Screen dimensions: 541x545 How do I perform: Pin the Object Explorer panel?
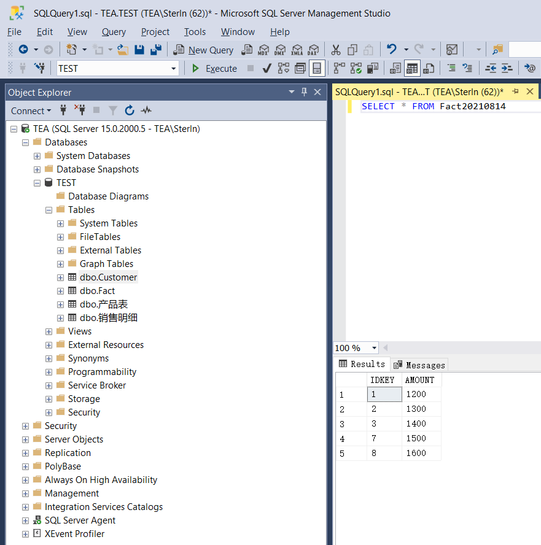point(304,92)
